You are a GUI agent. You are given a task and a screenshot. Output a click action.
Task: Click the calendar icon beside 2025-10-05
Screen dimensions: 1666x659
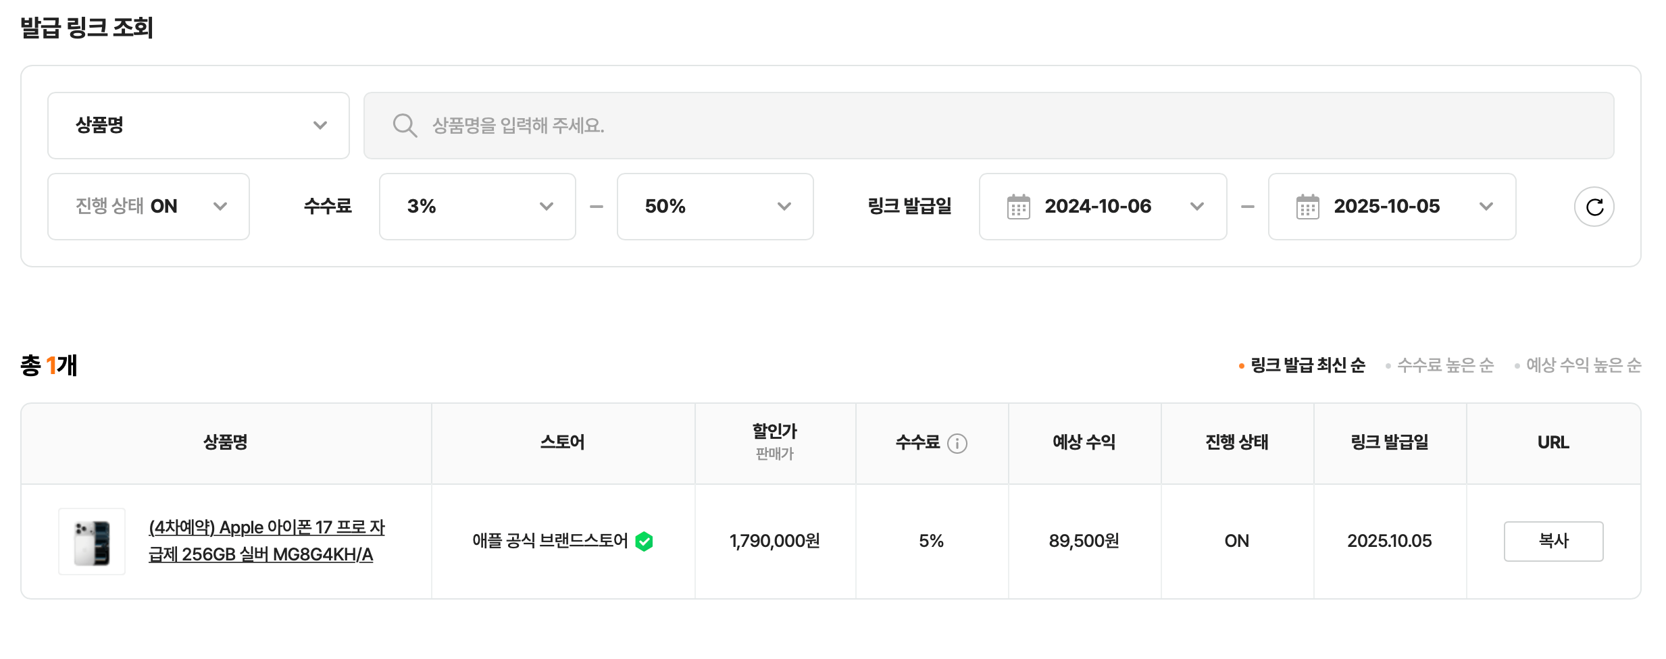click(1309, 207)
